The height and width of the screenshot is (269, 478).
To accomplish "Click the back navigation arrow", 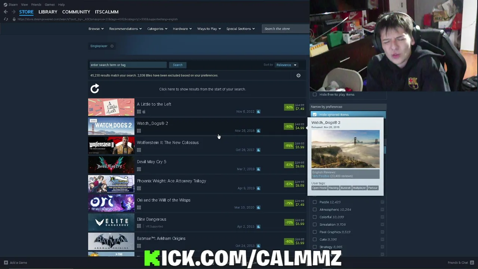I will (x=6, y=12).
